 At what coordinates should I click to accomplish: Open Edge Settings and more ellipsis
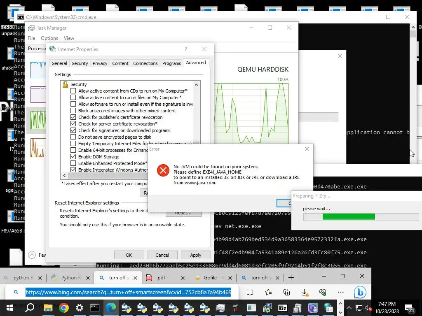click(x=341, y=292)
